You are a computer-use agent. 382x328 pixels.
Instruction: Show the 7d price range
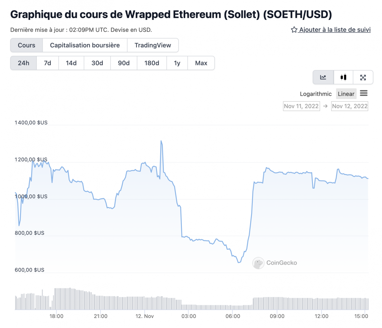click(x=47, y=63)
